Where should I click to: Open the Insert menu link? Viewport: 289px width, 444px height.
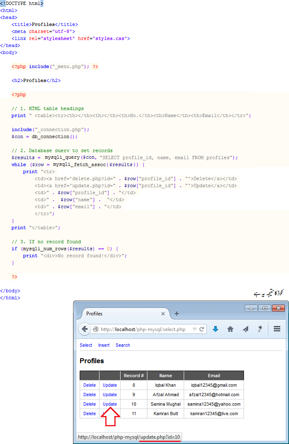(104, 345)
